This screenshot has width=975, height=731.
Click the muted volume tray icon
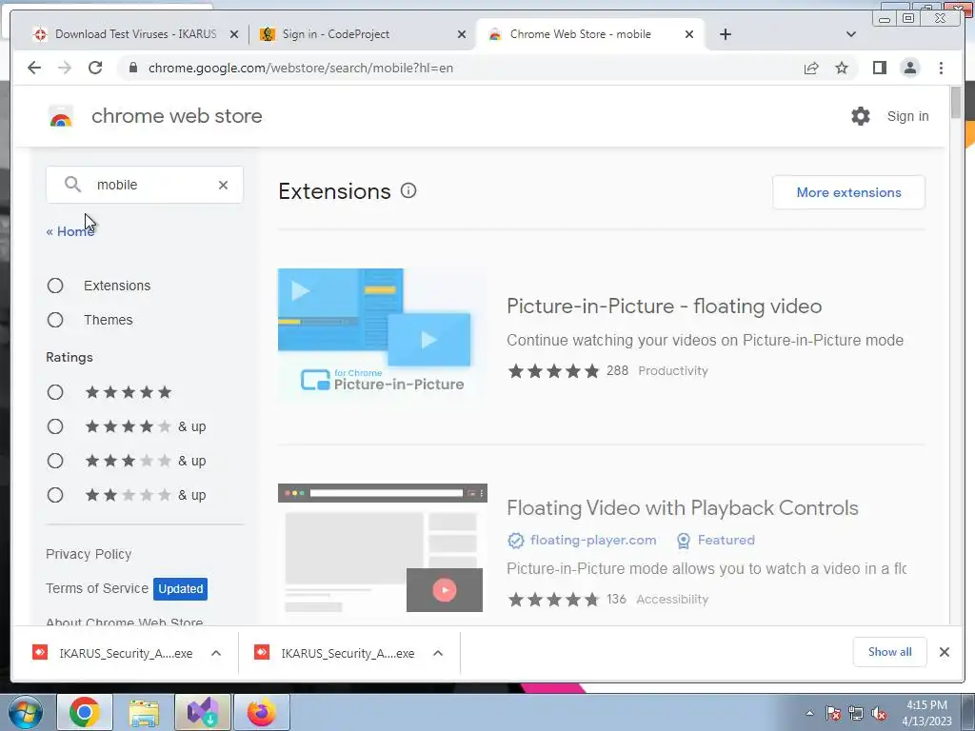[x=879, y=713]
